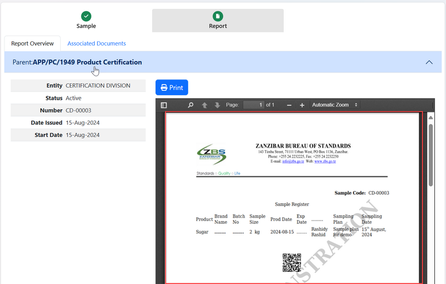Screen dimensions: 446x284
Task: Zoom in with the plus icon
Action: tap(302, 105)
